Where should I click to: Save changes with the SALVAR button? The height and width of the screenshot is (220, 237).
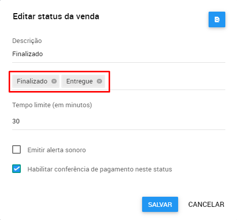coord(160,204)
